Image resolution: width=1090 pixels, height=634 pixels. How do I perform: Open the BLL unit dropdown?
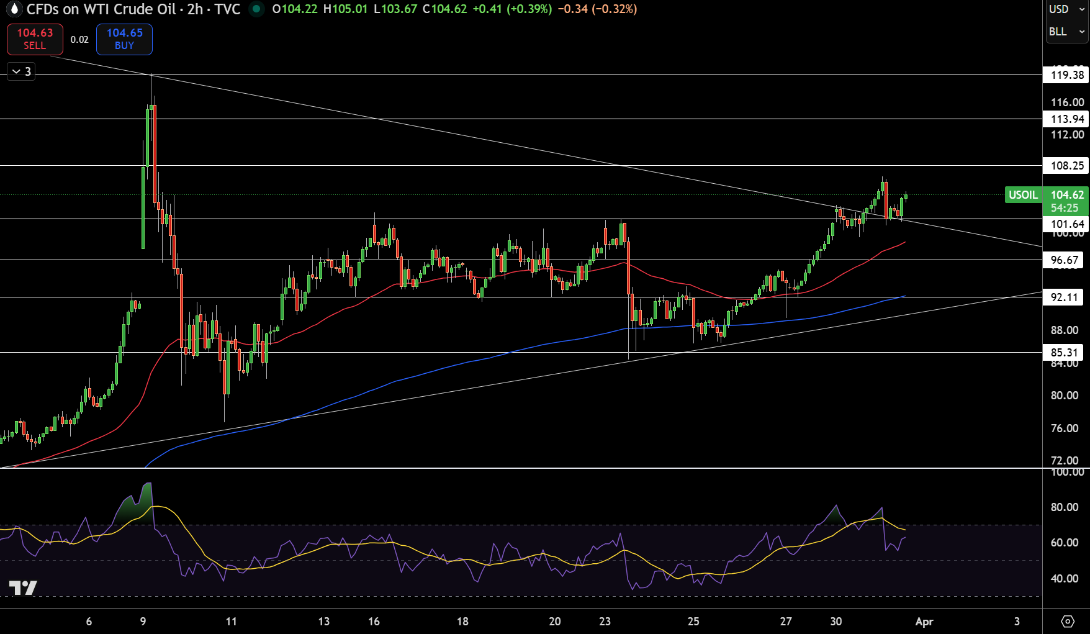(x=1067, y=32)
